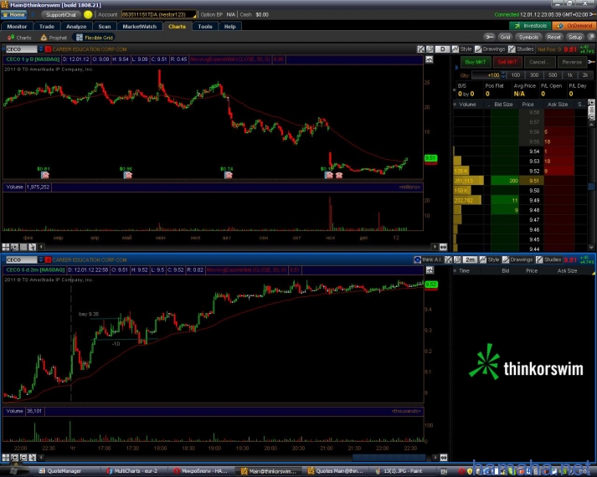Image resolution: width=597 pixels, height=477 pixels.
Task: Set quantity to 2k preset
Action: 585,75
